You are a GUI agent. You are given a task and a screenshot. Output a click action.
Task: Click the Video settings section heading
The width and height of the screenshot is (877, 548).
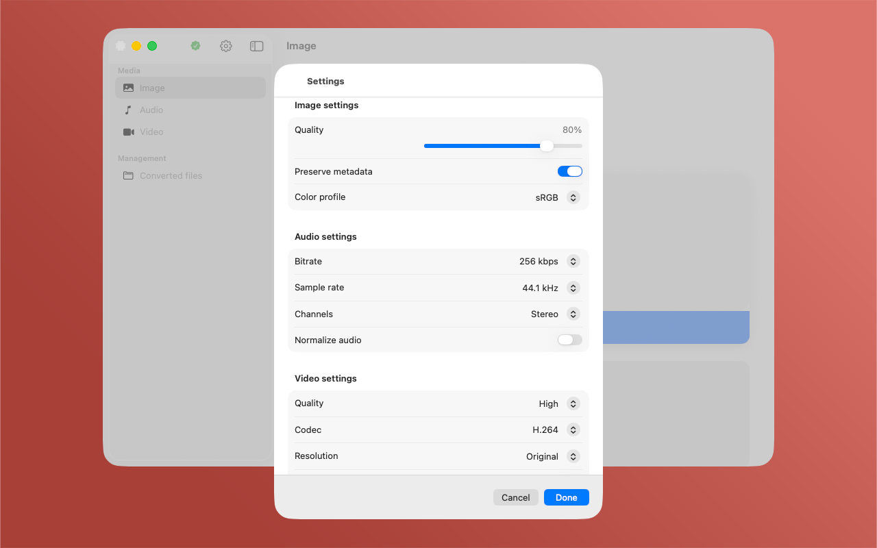325,378
